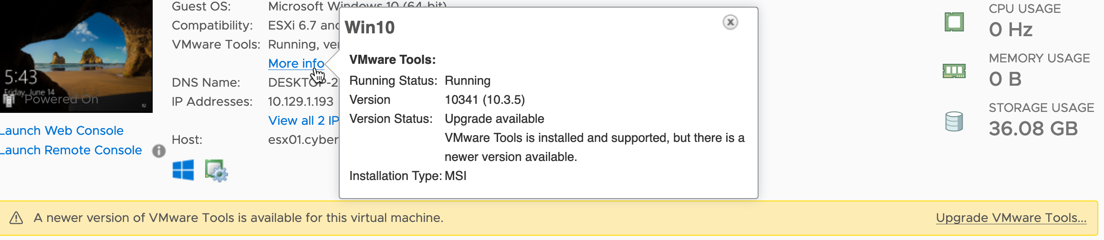Click the 36.08 GB storage usage value
Image resolution: width=1104 pixels, height=240 pixels.
pos(1033,129)
